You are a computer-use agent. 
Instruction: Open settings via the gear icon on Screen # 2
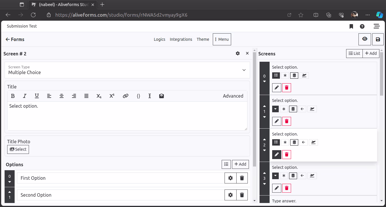[237, 53]
